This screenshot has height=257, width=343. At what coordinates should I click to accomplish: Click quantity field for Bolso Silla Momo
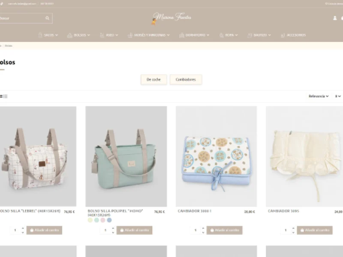coord(105,230)
